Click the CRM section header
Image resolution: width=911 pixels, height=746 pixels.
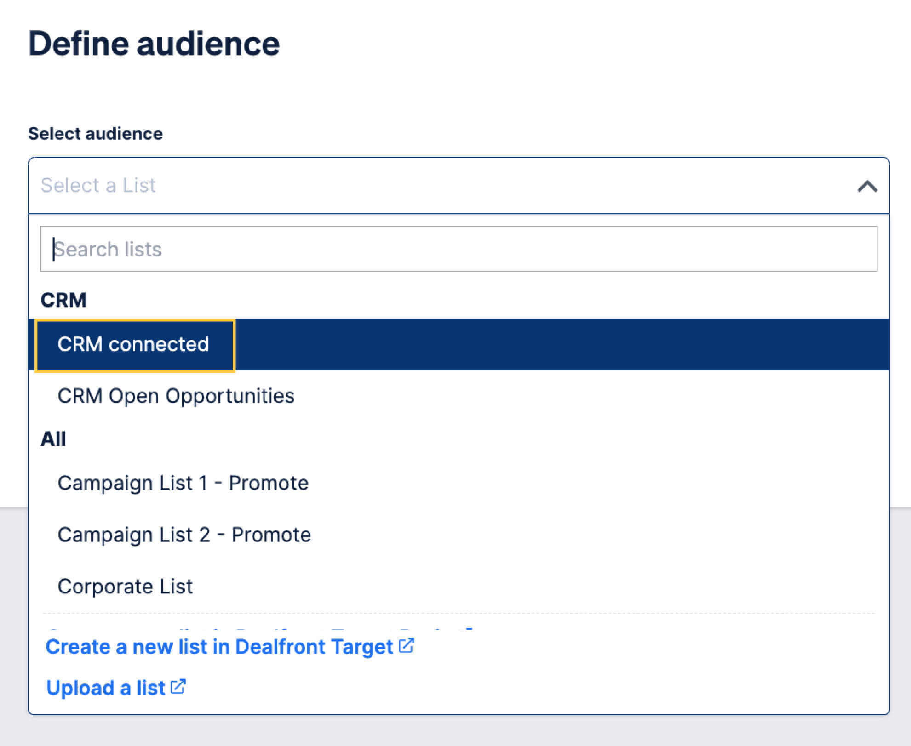click(x=63, y=300)
